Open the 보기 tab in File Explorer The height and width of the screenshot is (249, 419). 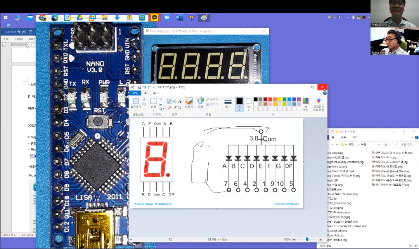(x=355, y=137)
